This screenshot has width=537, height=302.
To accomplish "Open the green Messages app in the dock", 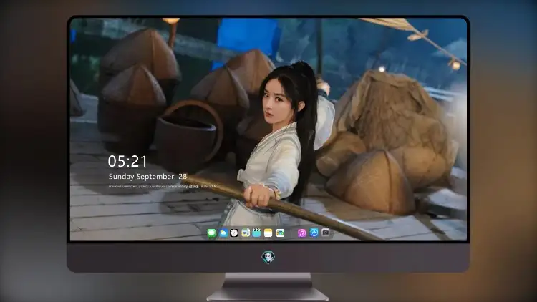I will tap(212, 233).
